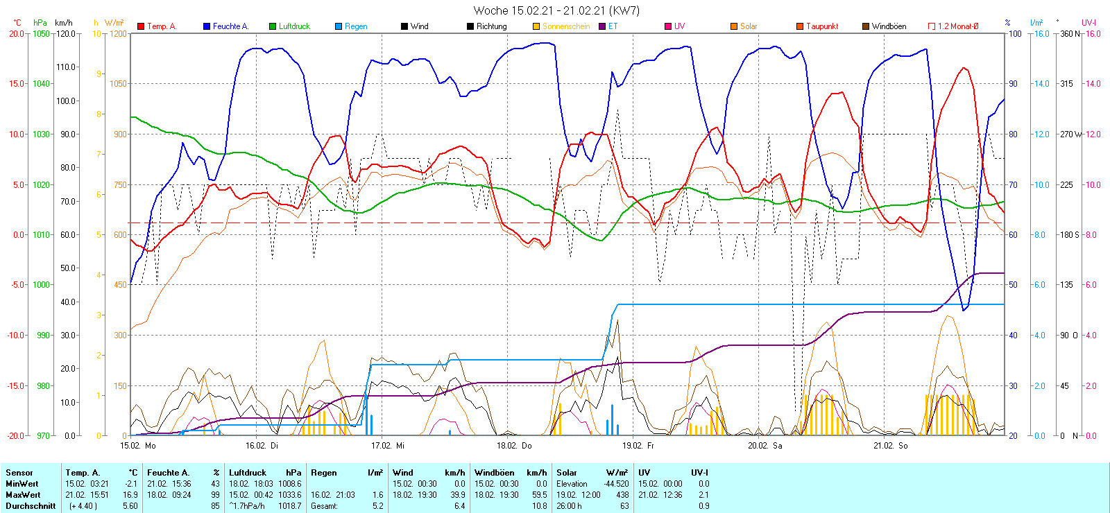This screenshot has height=513, width=1110.
Task: Click the l/m² axis unit label at top right
Action: coord(1036,23)
